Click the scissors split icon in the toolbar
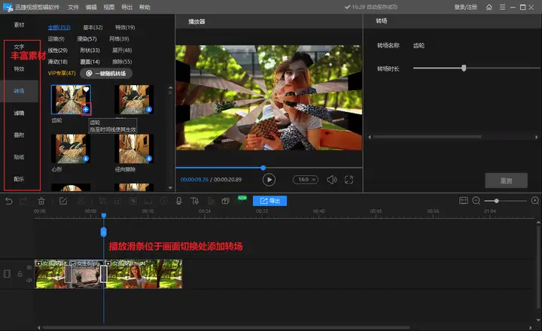Viewport: 542px width, 331px height. point(81,201)
